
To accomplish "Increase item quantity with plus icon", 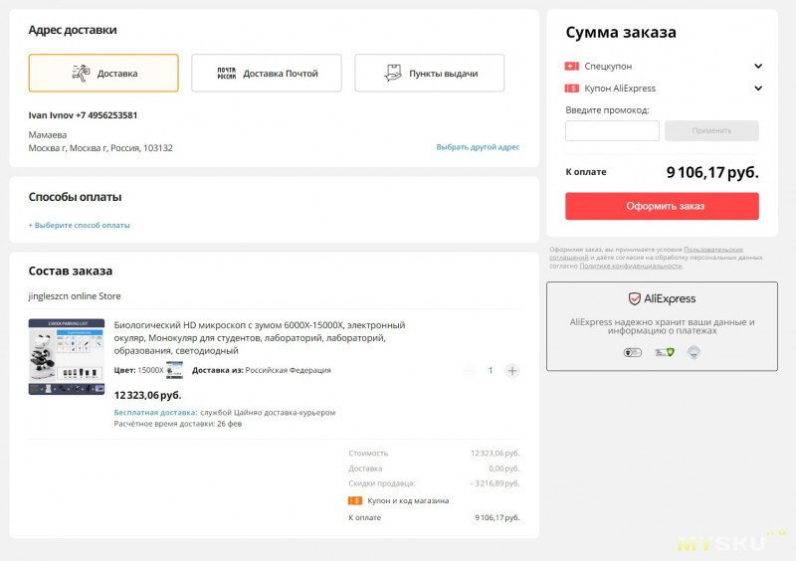I will 512,371.
